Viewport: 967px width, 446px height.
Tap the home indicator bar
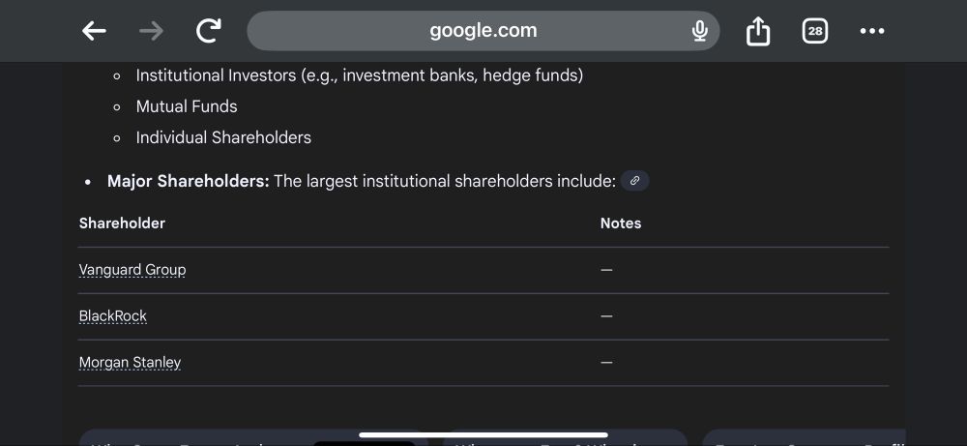[483, 435]
